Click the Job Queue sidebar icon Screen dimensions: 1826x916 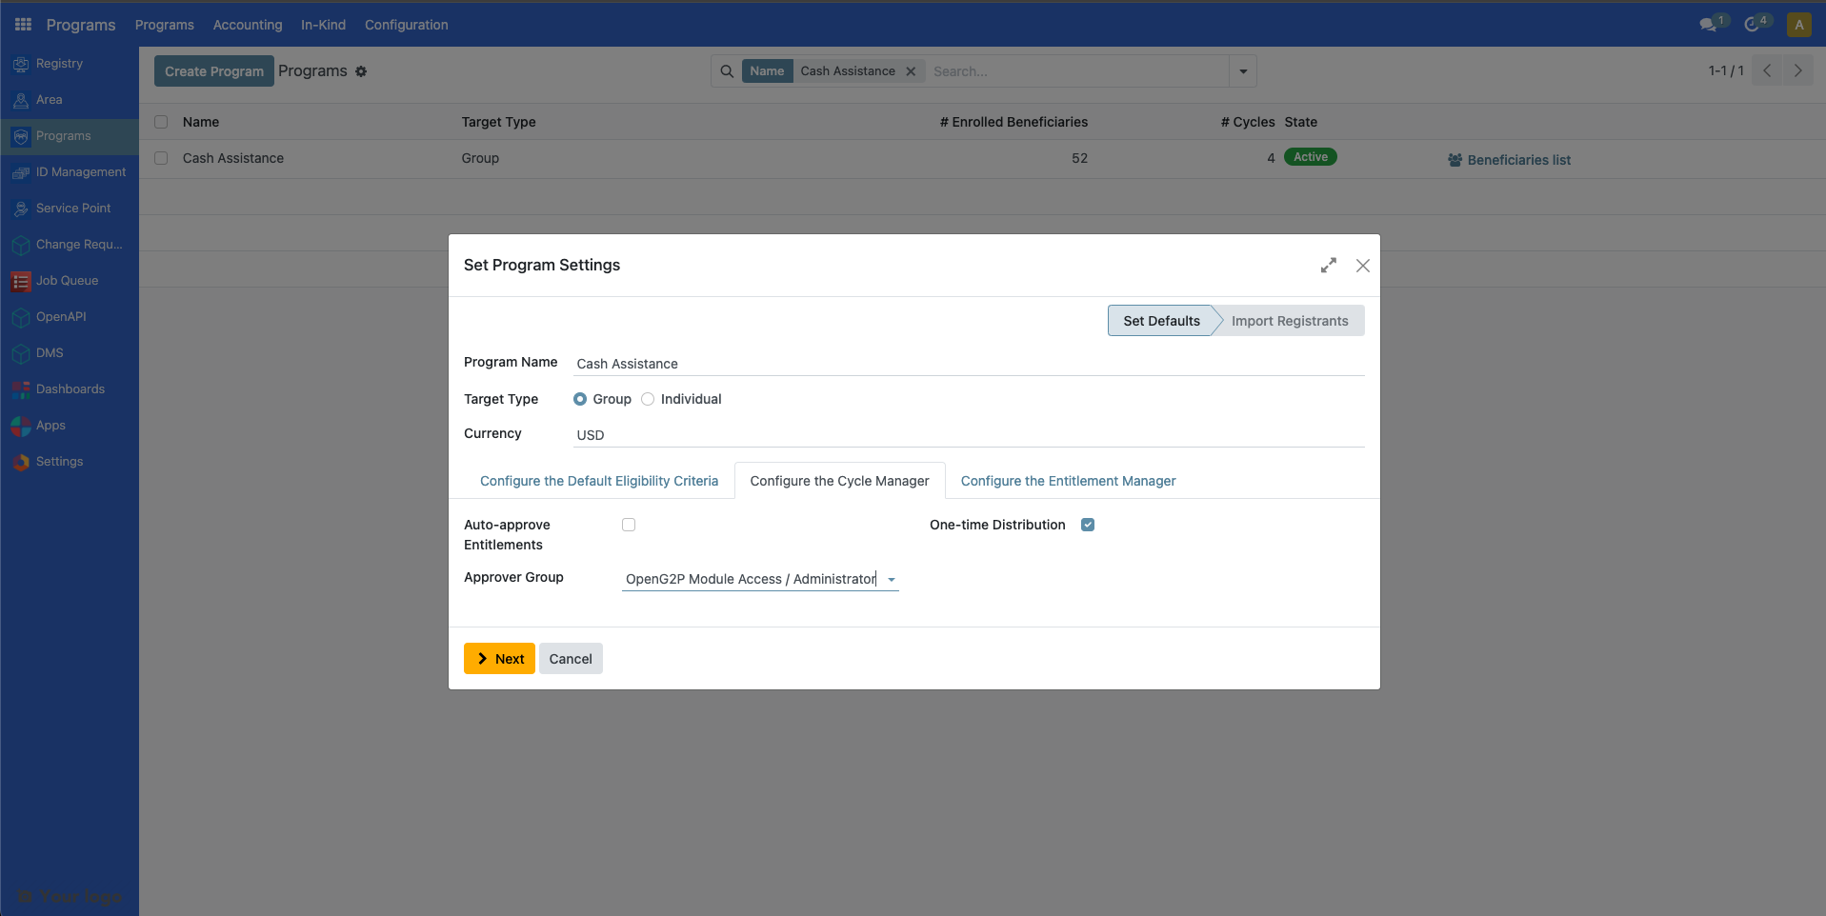(x=21, y=281)
